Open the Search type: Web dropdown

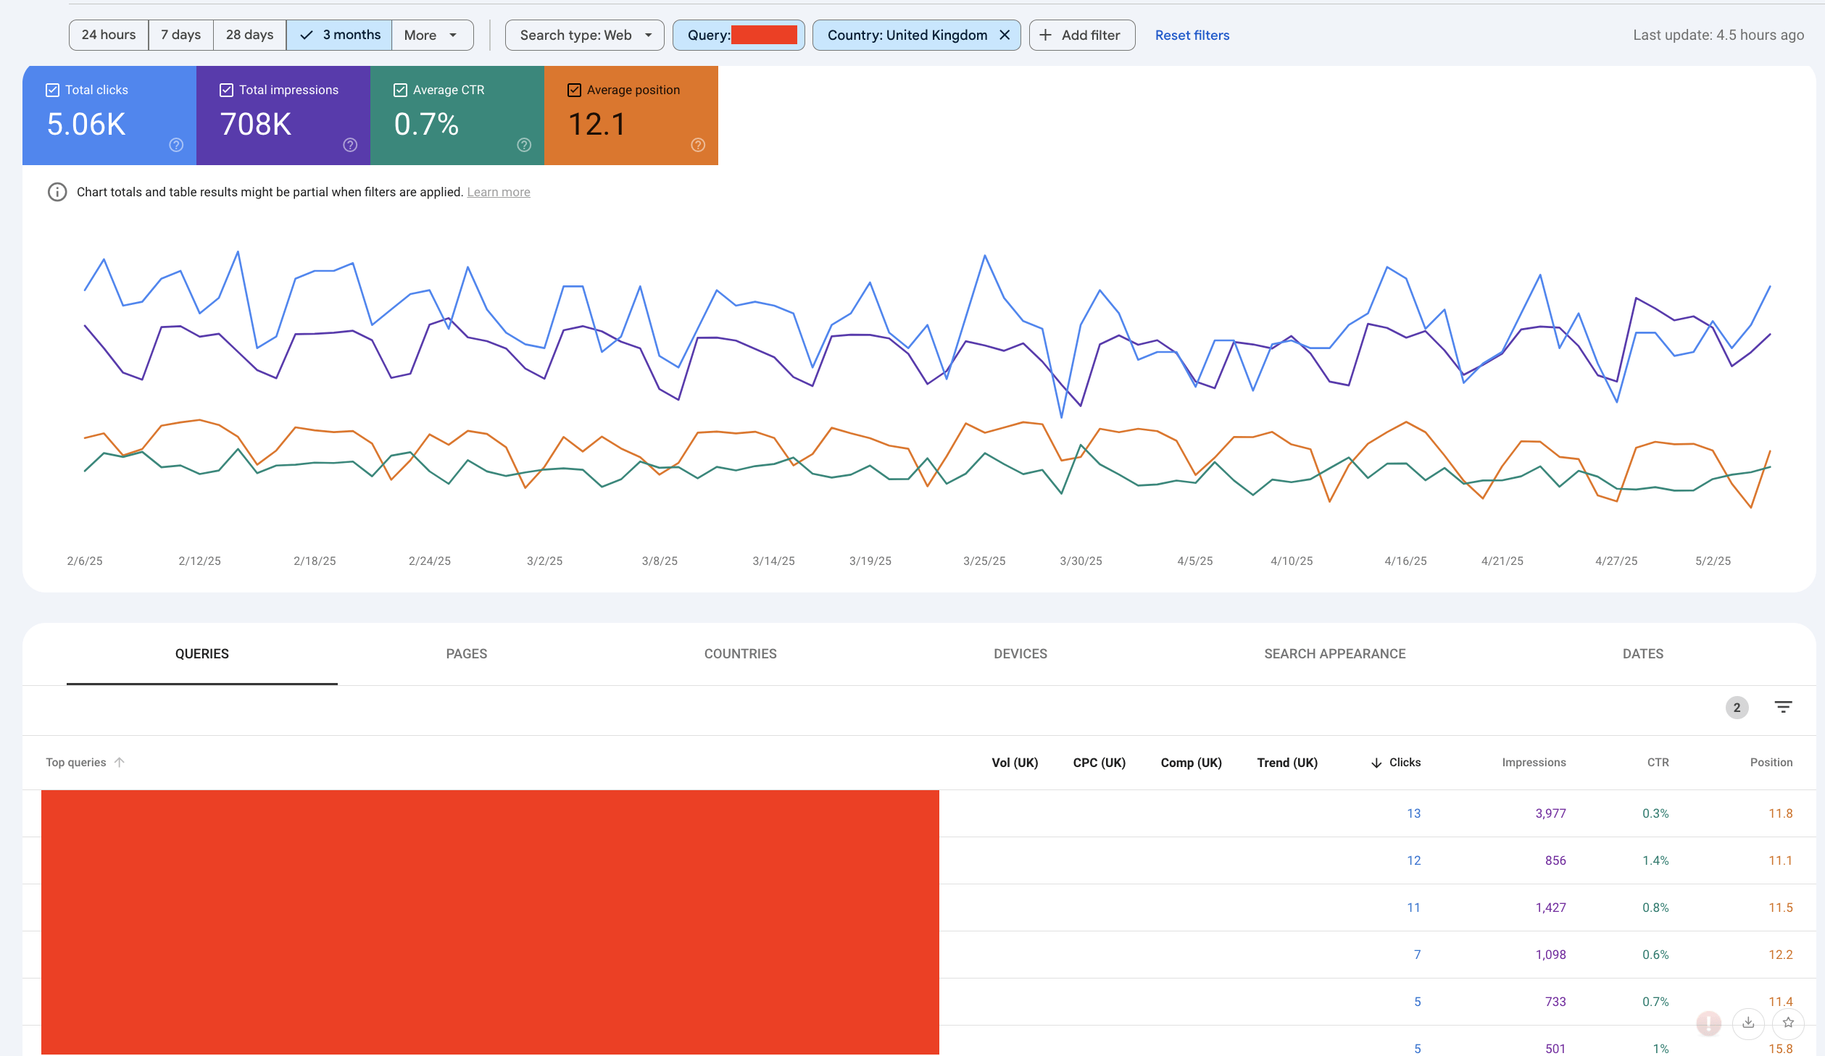pos(584,35)
